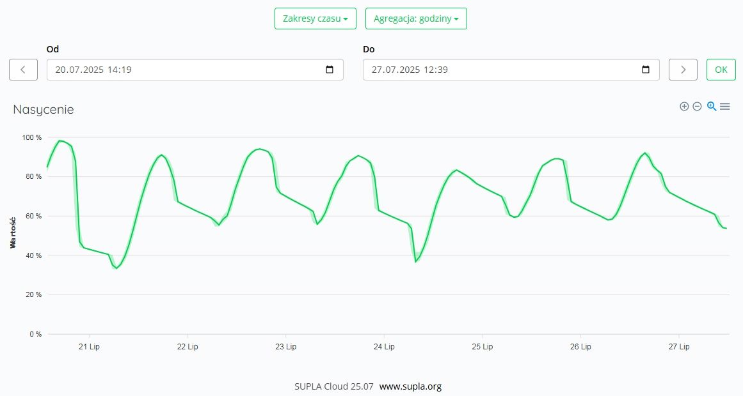Select the 24 Lip axis label
This screenshot has height=396, width=743.
pyautogui.click(x=384, y=346)
